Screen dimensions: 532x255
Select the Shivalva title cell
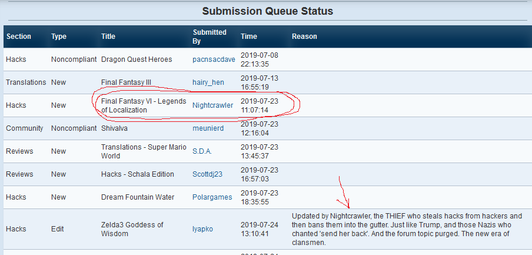[114, 128]
